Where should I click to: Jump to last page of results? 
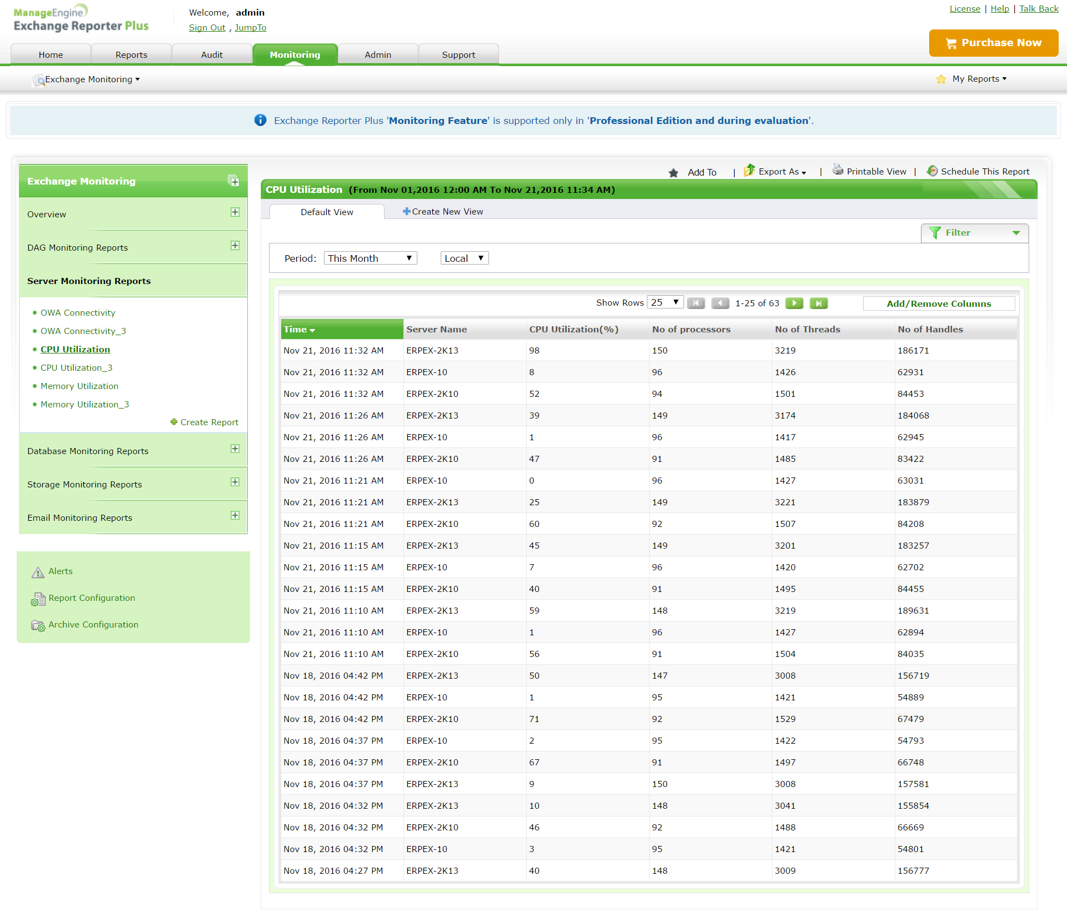(819, 303)
